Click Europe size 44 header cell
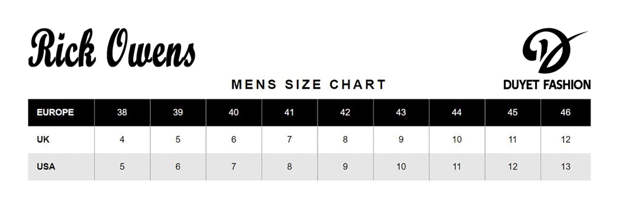 coord(457,113)
